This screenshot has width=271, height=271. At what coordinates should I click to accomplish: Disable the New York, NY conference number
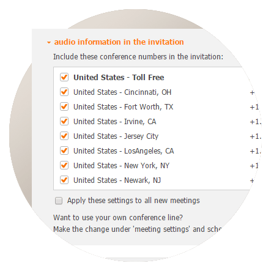64,165
